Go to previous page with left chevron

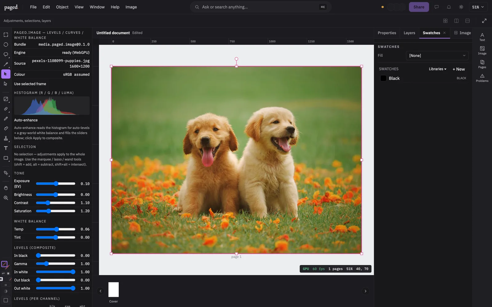click(101, 291)
